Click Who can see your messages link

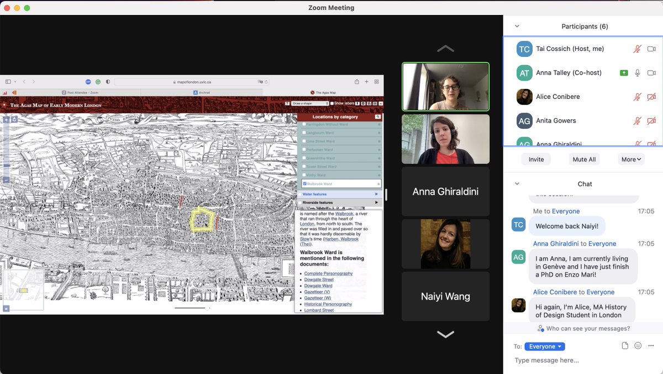coord(583,328)
